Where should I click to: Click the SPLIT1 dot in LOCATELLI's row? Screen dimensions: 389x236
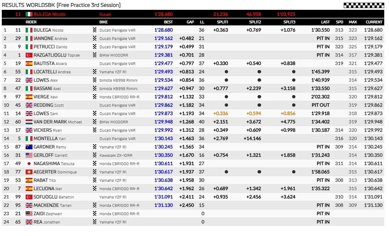tap(226, 72)
